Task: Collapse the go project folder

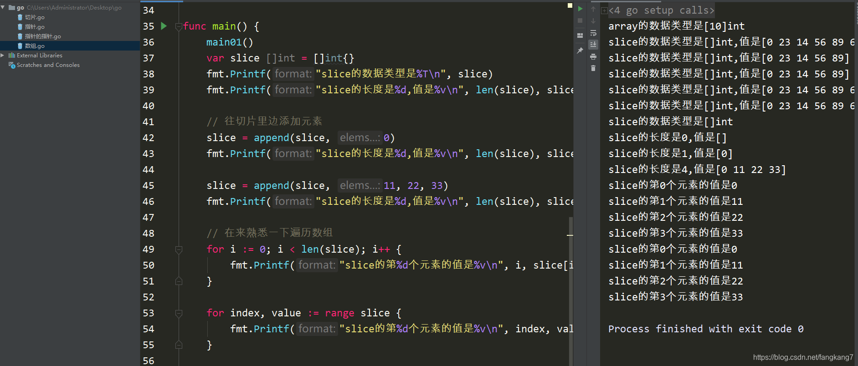Action: [3, 7]
